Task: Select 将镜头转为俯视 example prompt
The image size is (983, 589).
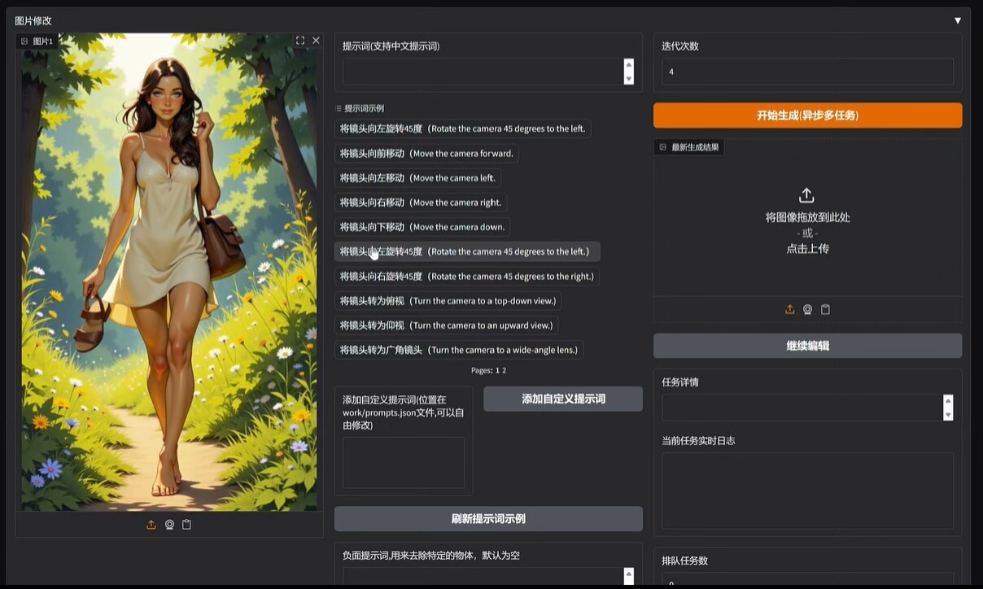Action: tap(448, 301)
